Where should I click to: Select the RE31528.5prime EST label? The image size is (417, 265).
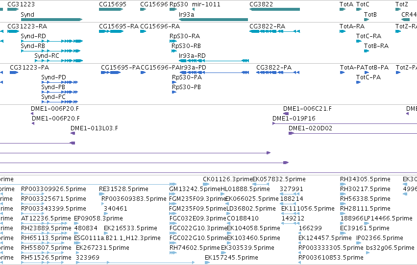(x=123, y=189)
